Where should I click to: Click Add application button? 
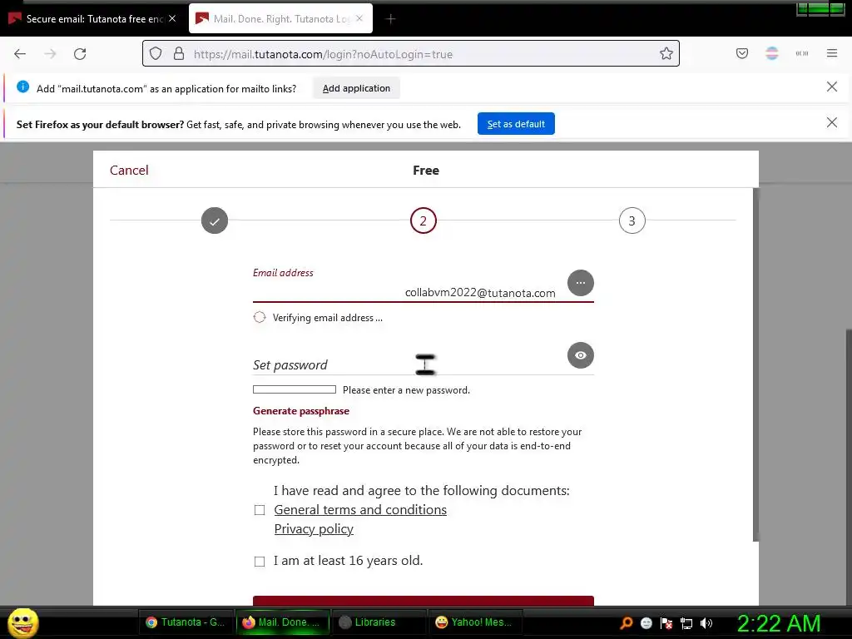[356, 88]
